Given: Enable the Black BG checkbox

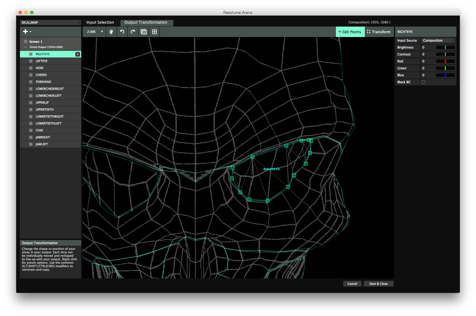Looking at the screenshot, I should coord(423,82).
